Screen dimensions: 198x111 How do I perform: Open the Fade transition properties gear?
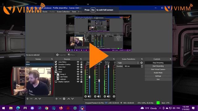coord(142,63)
